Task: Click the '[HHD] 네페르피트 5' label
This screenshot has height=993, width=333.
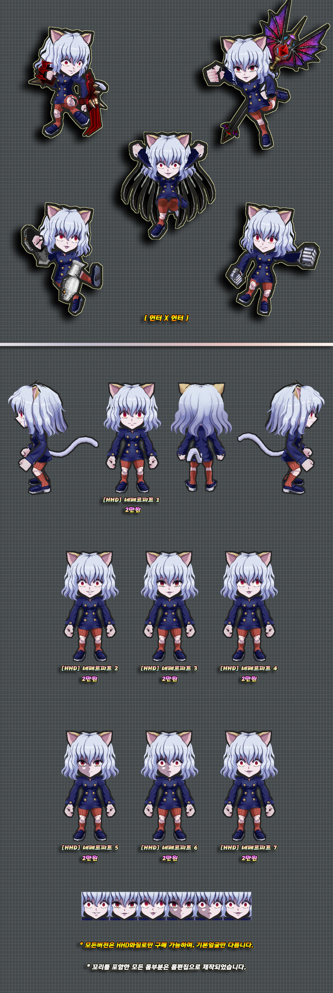Action: click(90, 848)
